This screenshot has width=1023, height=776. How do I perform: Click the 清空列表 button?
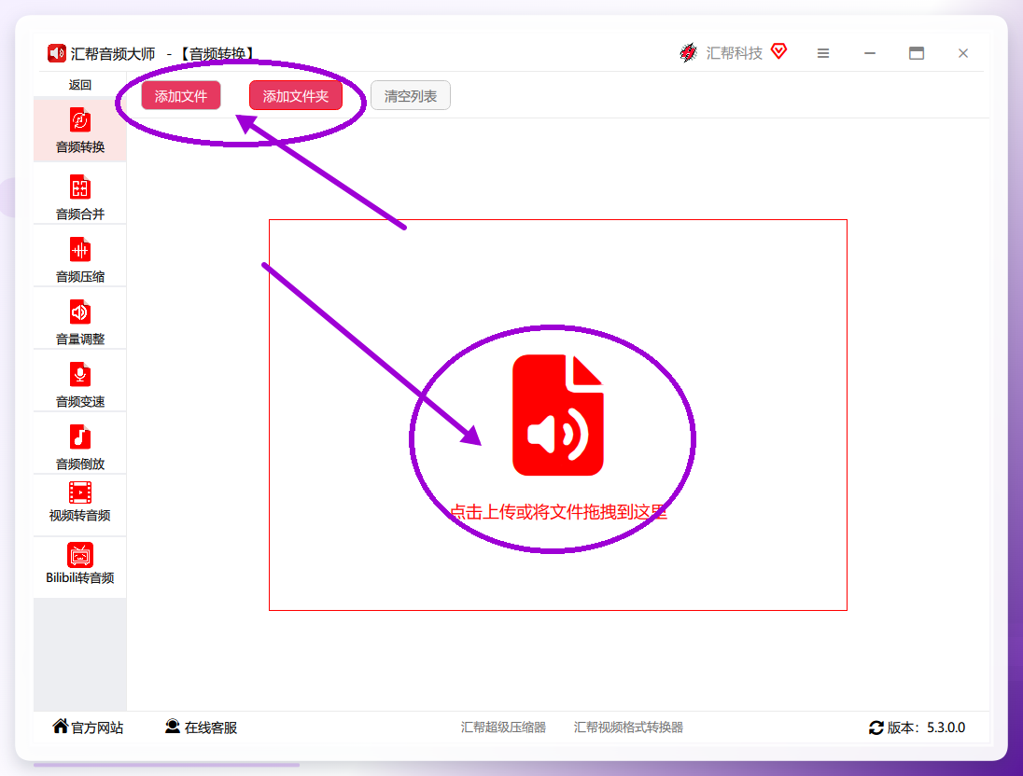coord(411,96)
